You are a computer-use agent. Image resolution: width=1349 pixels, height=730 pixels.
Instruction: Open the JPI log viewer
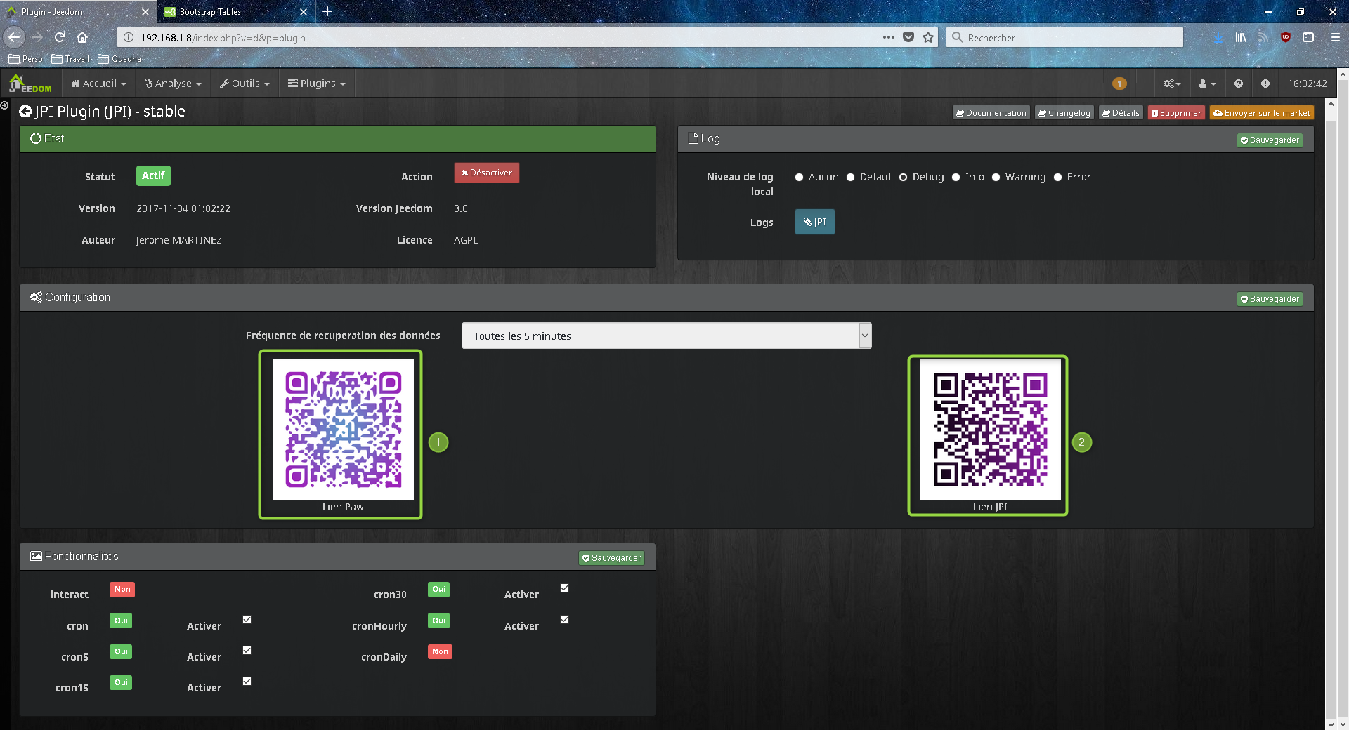pyautogui.click(x=814, y=221)
